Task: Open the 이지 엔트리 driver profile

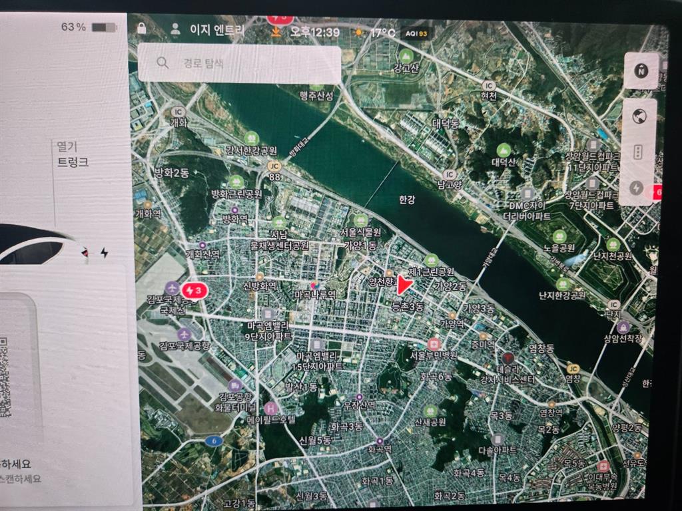Action: point(208,30)
